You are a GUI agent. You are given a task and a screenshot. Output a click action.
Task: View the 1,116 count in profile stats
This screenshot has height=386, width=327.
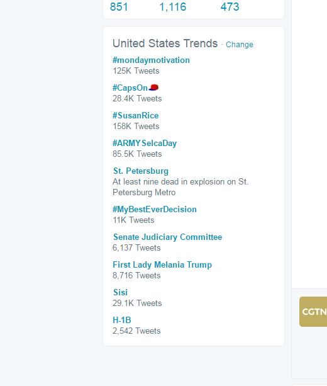click(x=173, y=7)
